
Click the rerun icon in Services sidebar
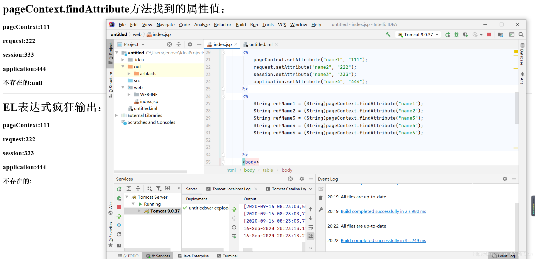119,189
